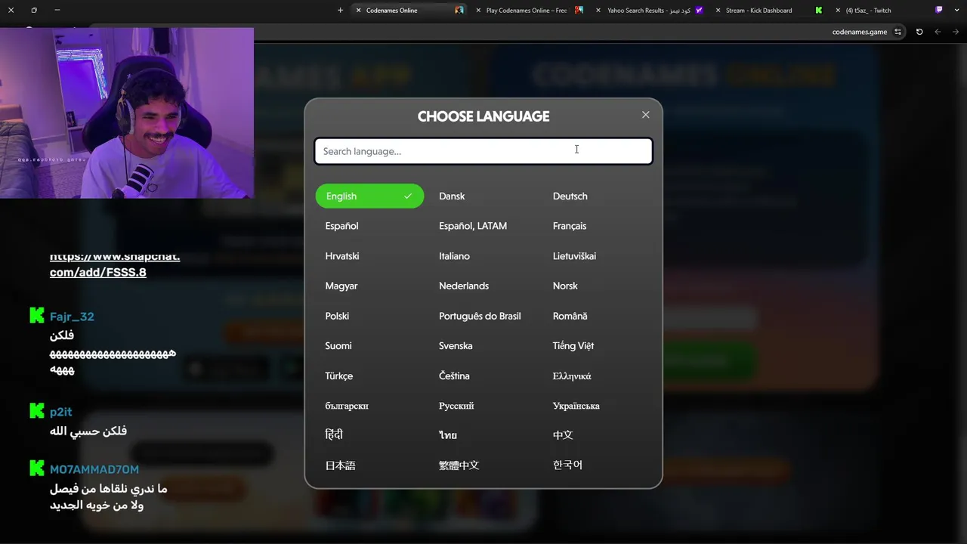Select हिंदी language

334,434
